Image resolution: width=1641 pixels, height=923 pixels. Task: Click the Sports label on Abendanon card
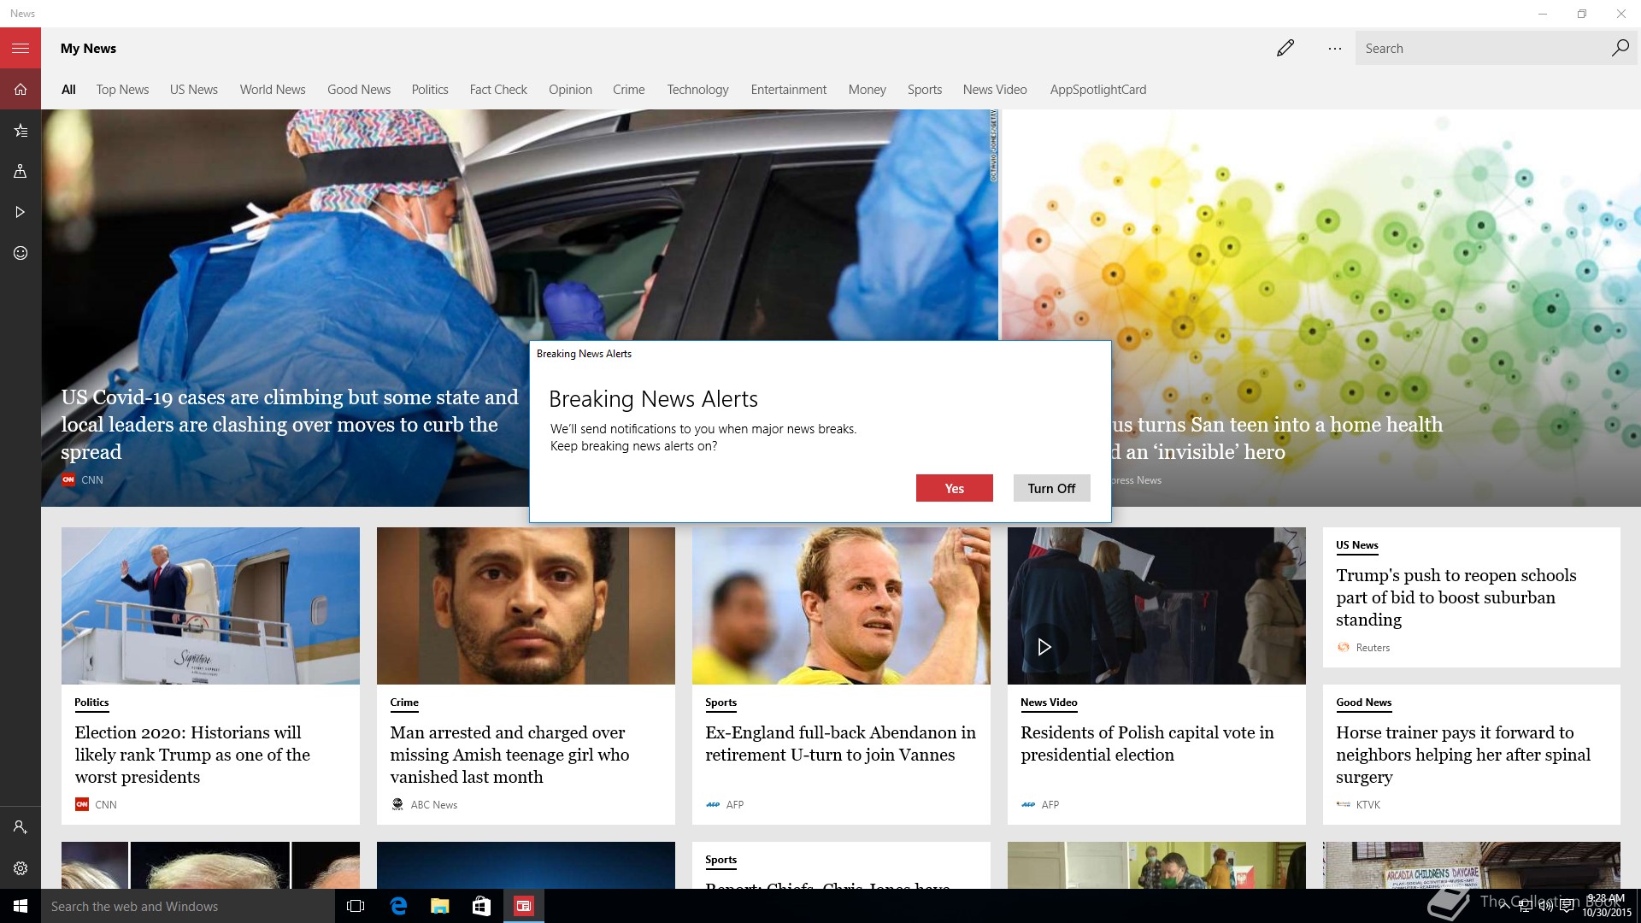pos(721,703)
